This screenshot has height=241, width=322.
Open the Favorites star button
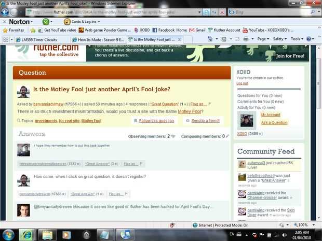[x=14, y=30]
